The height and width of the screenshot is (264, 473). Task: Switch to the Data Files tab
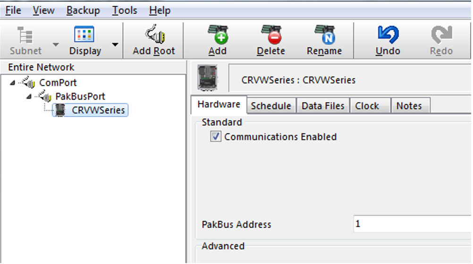pos(323,106)
